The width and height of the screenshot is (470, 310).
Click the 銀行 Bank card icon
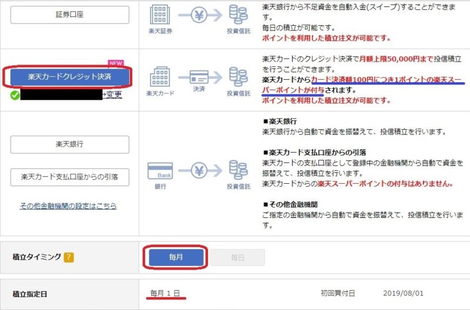160,171
